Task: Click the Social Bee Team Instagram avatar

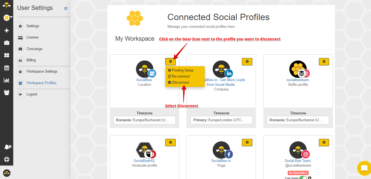Action: click(298, 150)
